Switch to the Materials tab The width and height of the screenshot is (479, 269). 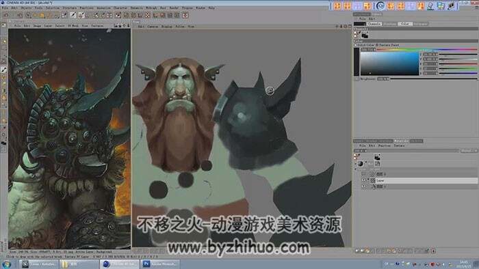(x=401, y=141)
